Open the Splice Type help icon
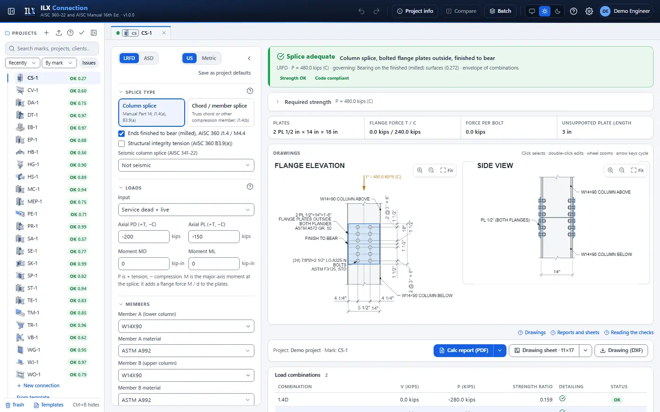660x412 pixels. pyautogui.click(x=250, y=91)
